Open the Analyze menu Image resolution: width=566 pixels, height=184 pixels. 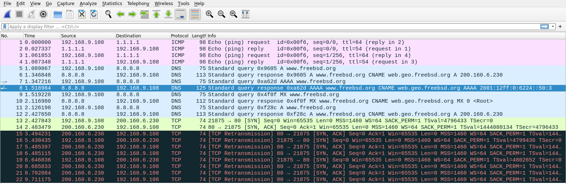pyautogui.click(x=88, y=4)
